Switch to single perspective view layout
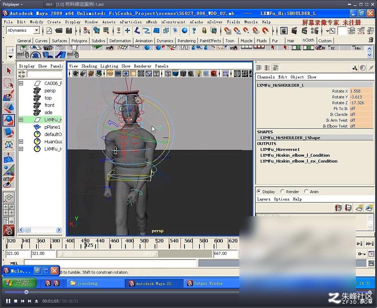This screenshot has height=308, width=377. click(9, 198)
